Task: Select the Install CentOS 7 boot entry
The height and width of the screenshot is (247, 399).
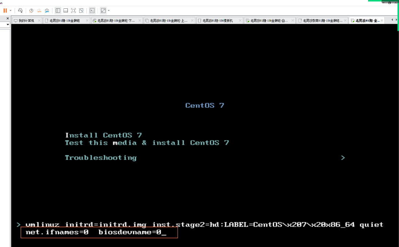Action: 103,135
